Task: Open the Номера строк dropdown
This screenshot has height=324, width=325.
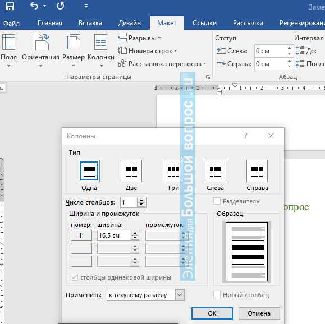Action: 147,51
